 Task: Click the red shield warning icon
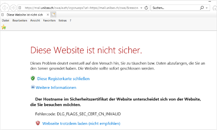pos(38,123)
